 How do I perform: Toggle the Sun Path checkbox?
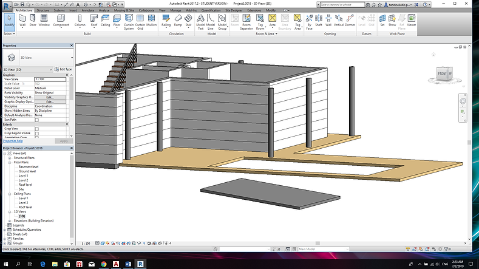pyautogui.click(x=37, y=120)
